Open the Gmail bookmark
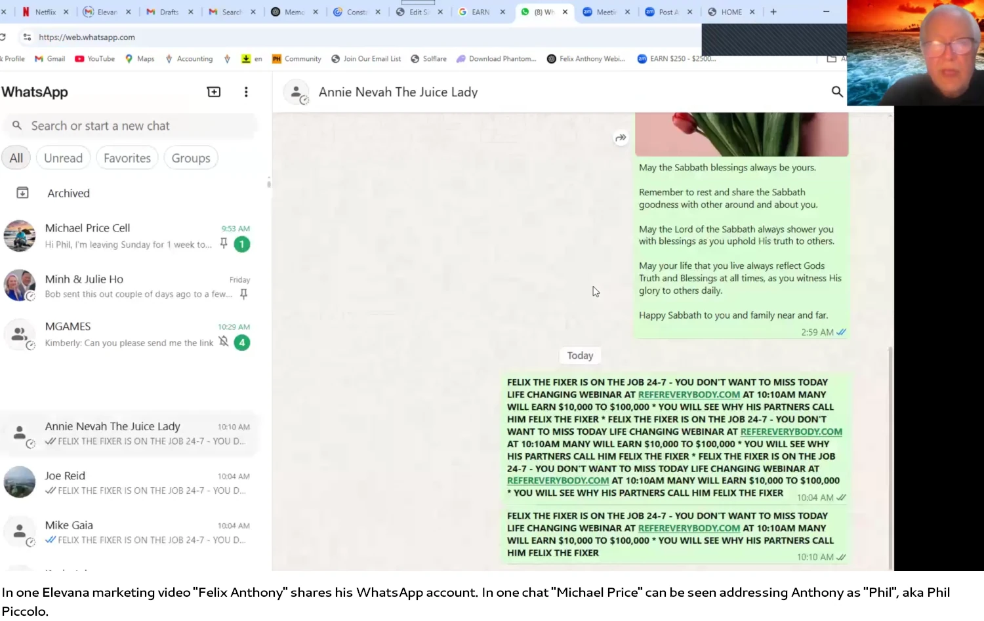The width and height of the screenshot is (984, 621). click(x=50, y=59)
